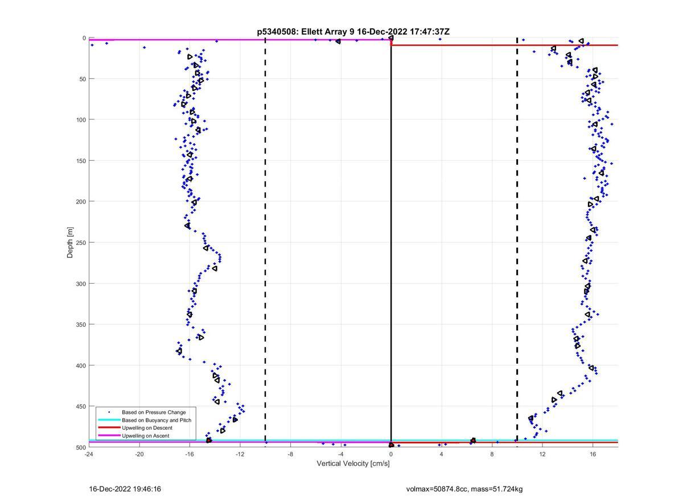Image resolution: width=683 pixels, height=503 pixels.
Task: Select legend entry 'Based on Pressure Change'
Action: pos(154,412)
